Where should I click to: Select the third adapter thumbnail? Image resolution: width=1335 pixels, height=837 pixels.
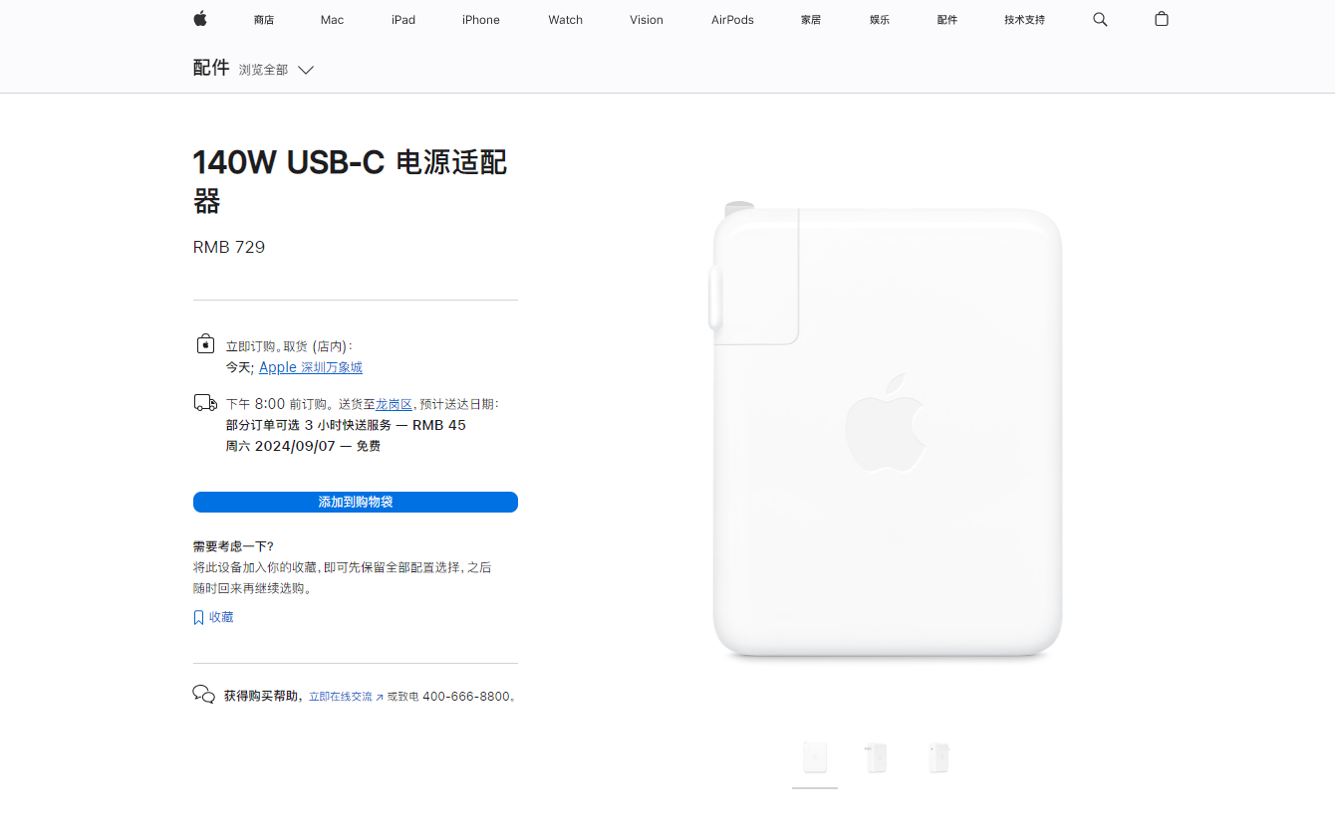click(x=938, y=758)
